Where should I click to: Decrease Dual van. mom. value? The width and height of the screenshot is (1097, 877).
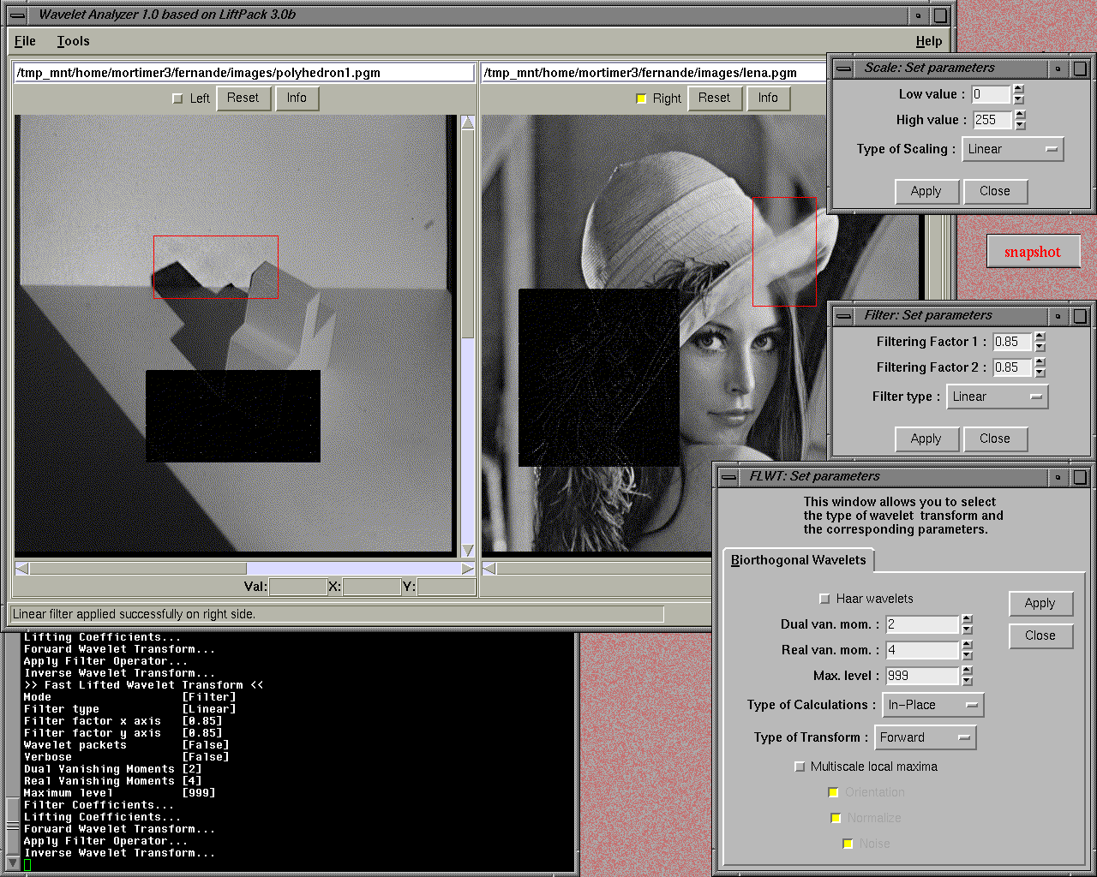[x=967, y=629]
